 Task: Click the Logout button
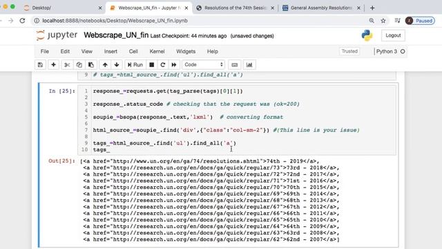[x=393, y=35]
